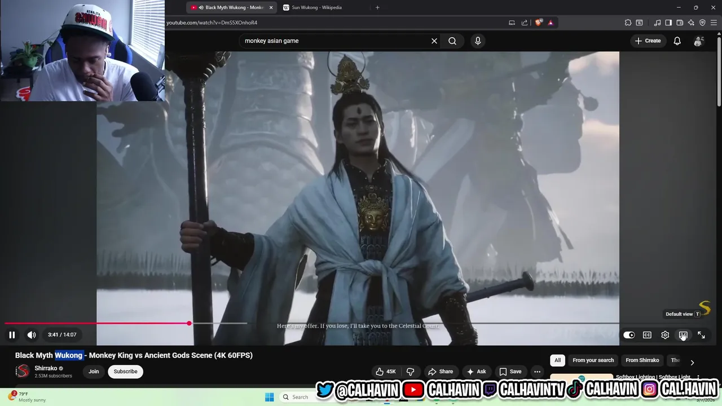This screenshot has height=406, width=722.
Task: Start voice search with microphone
Action: tap(478, 41)
